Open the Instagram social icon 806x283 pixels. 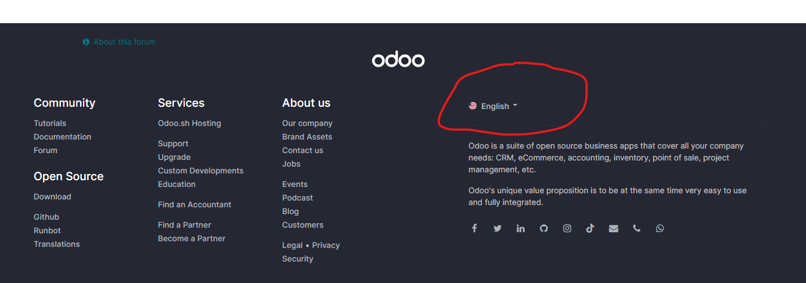(x=567, y=228)
